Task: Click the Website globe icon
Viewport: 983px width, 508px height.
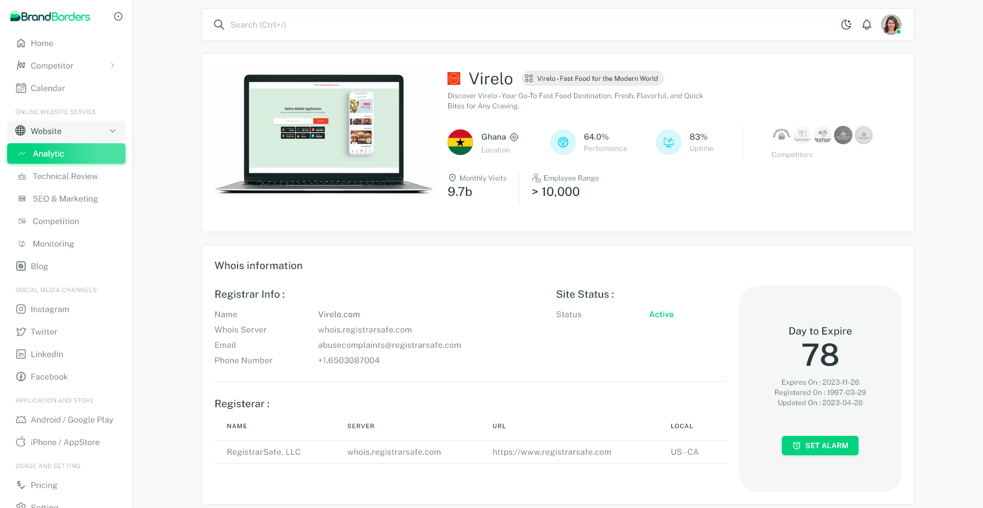Action: pos(20,131)
